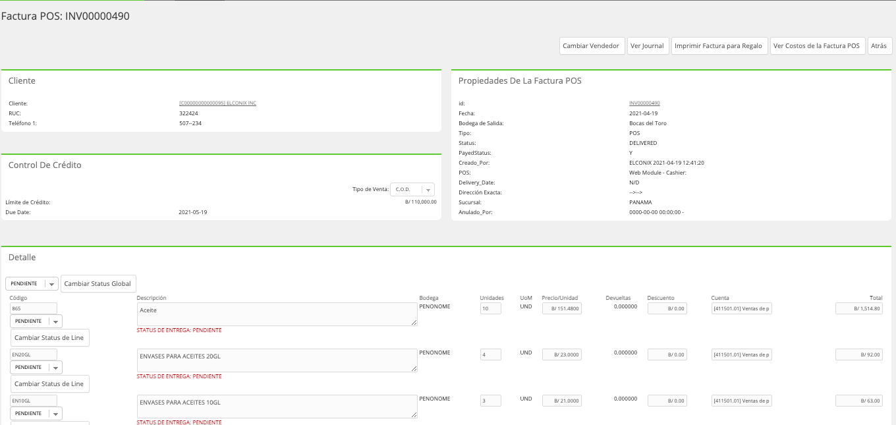Click the Aceite description text area

click(x=277, y=314)
